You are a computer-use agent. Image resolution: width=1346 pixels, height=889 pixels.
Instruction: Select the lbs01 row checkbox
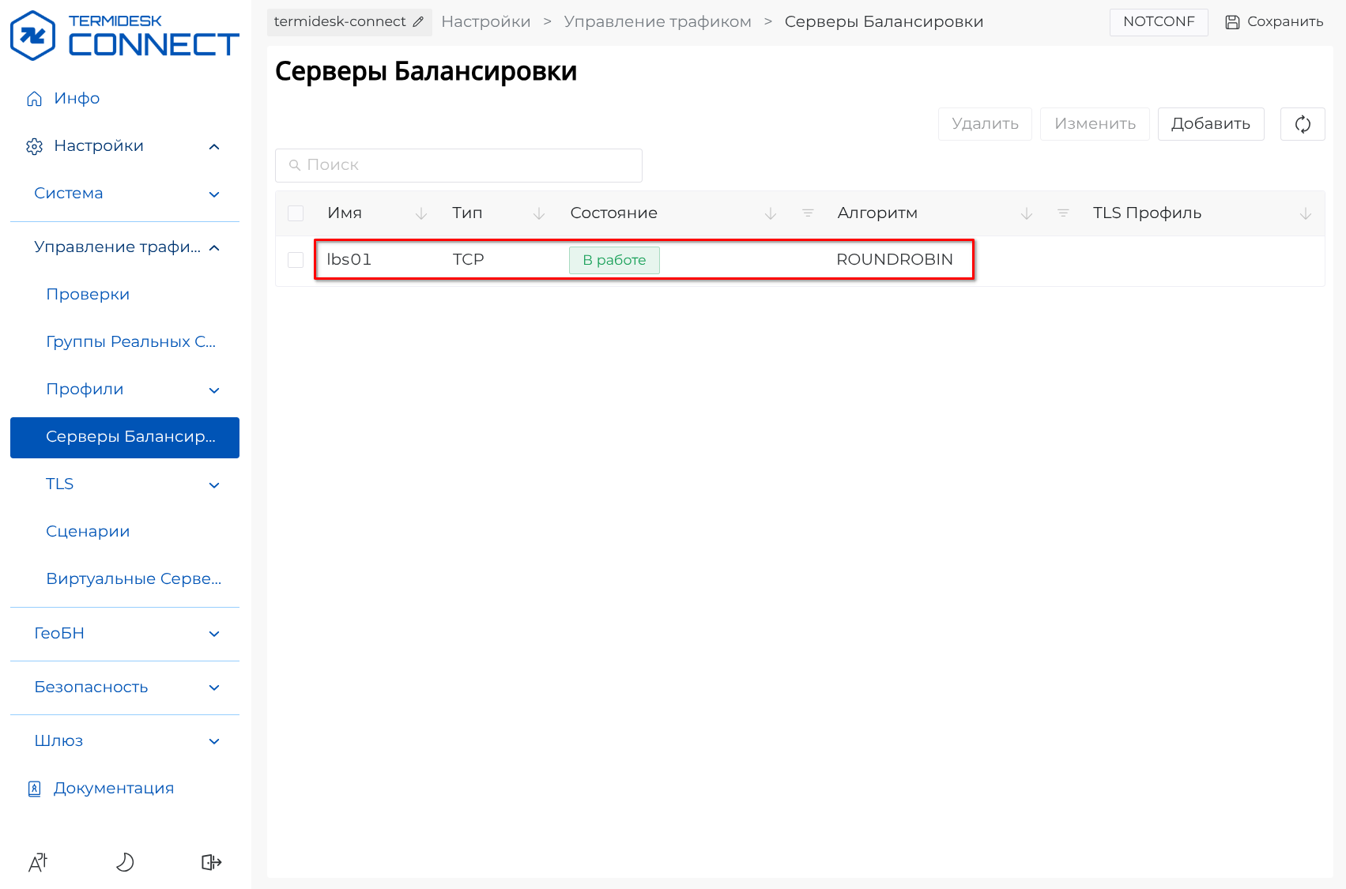[296, 260]
